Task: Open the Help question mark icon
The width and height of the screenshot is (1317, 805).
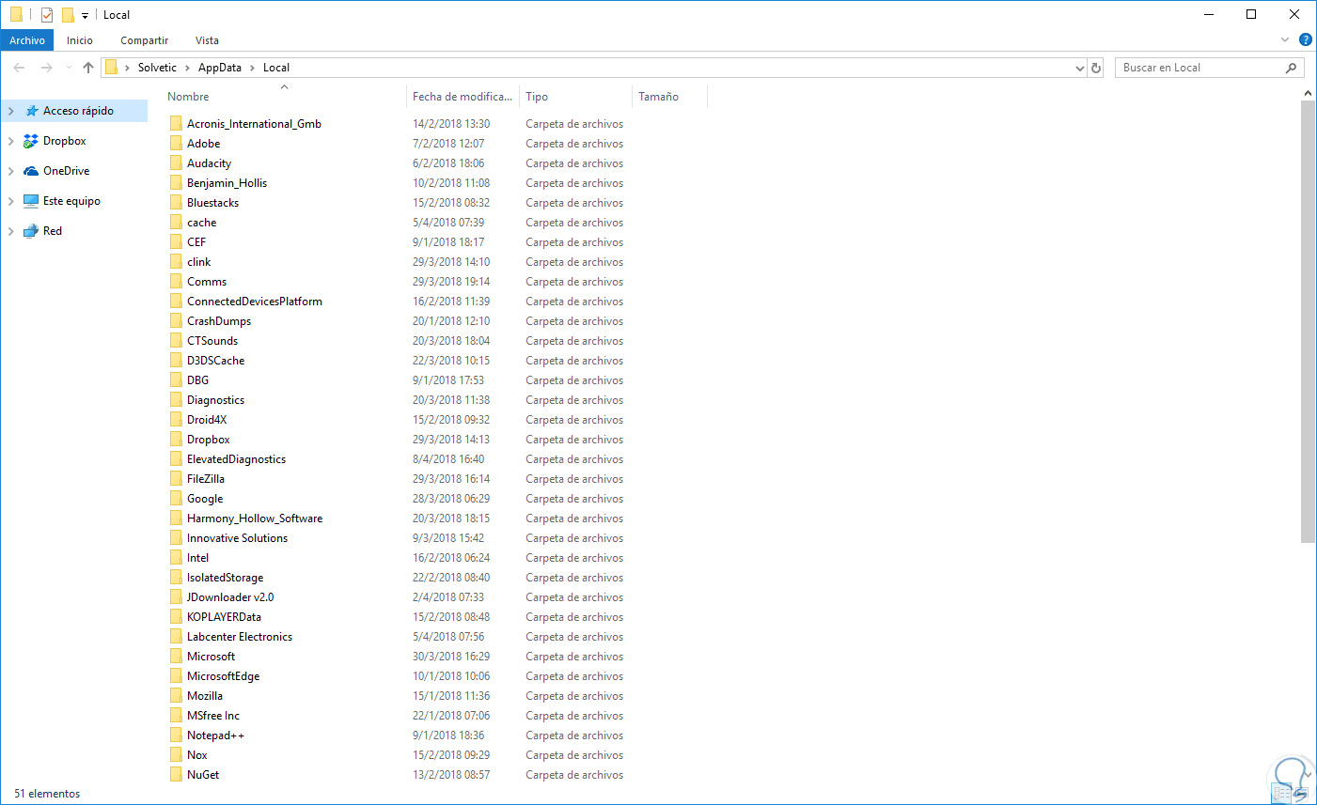Action: point(1306,39)
